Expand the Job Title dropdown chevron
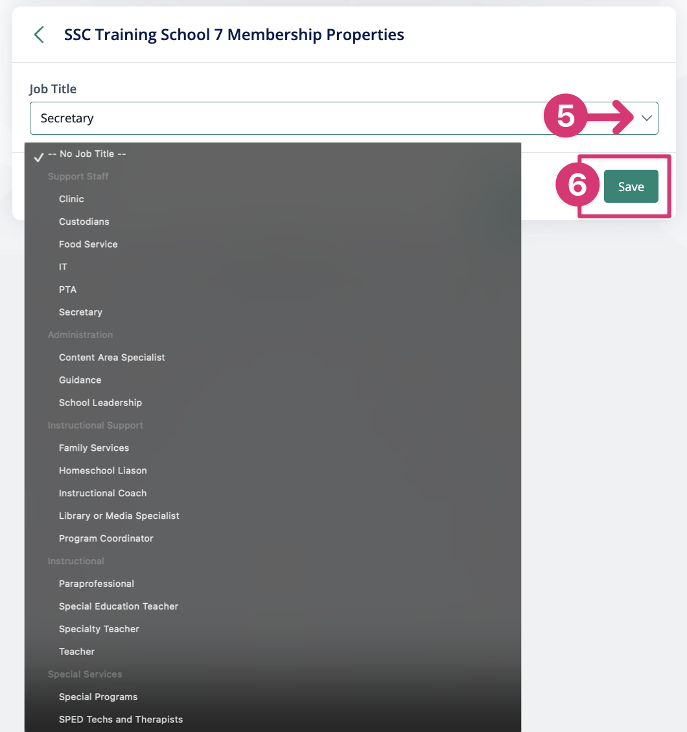The height and width of the screenshot is (732, 687). [x=646, y=118]
